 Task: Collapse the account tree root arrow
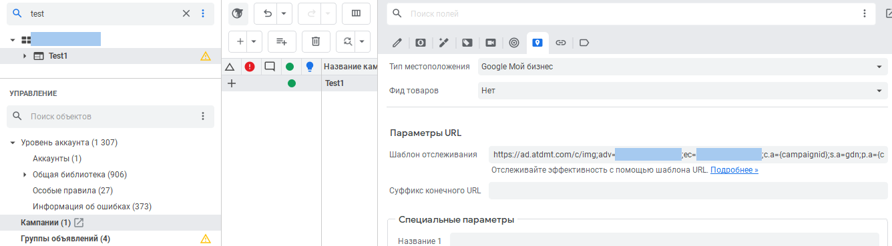click(x=13, y=40)
